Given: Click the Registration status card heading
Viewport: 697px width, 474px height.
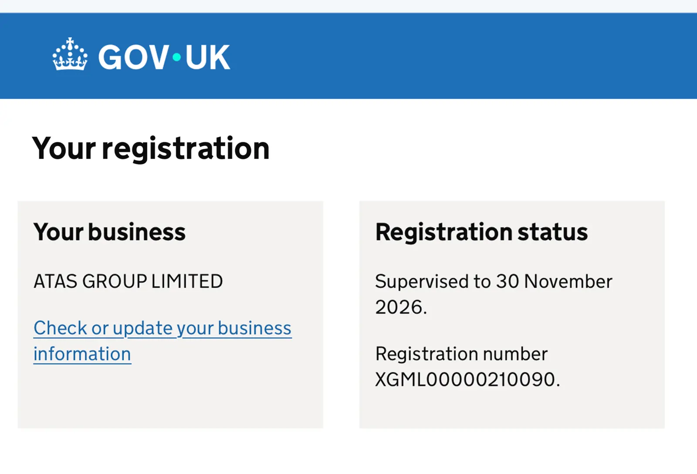Looking at the screenshot, I should 481,232.
